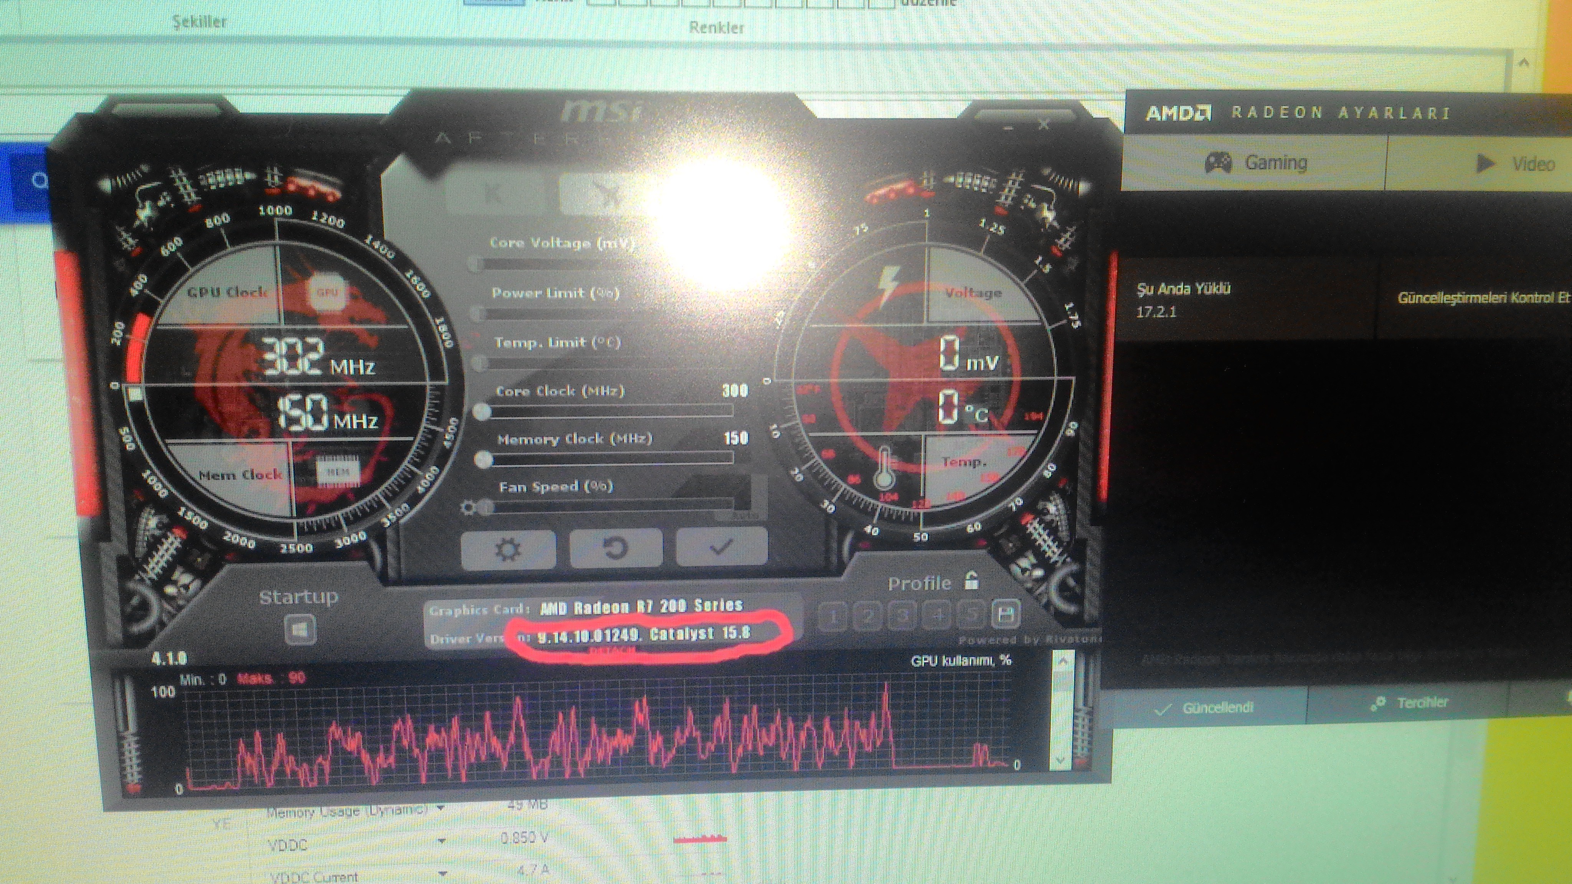Open Tercihler in Radeon Settings
Image resolution: width=1572 pixels, height=884 pixels.
(x=1409, y=703)
